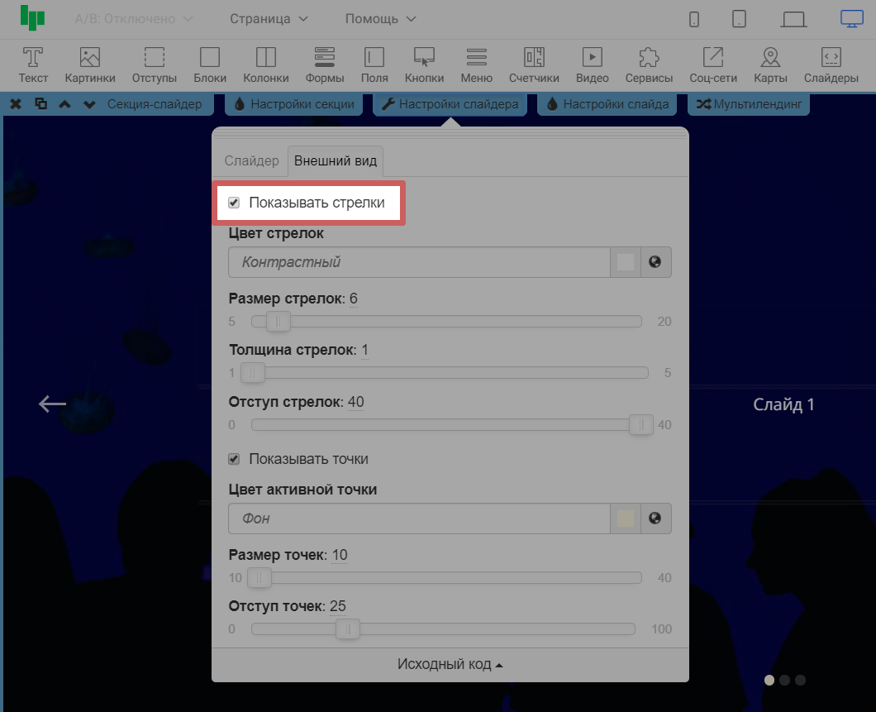
Task: Switch to the Слайдер tab
Action: [252, 161]
